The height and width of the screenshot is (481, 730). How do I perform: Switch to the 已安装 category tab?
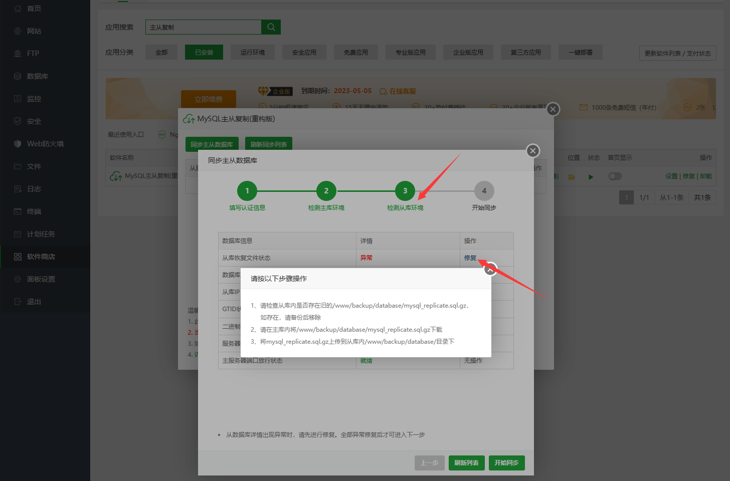(x=204, y=52)
